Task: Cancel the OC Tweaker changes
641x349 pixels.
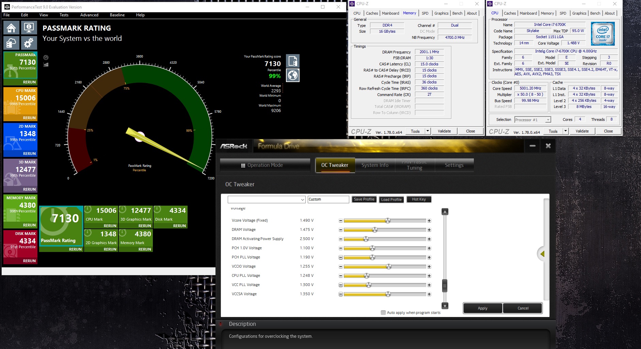Action: coord(523,308)
